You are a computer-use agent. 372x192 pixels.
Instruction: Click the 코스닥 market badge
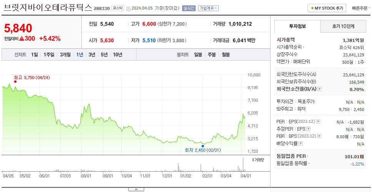(118, 8)
